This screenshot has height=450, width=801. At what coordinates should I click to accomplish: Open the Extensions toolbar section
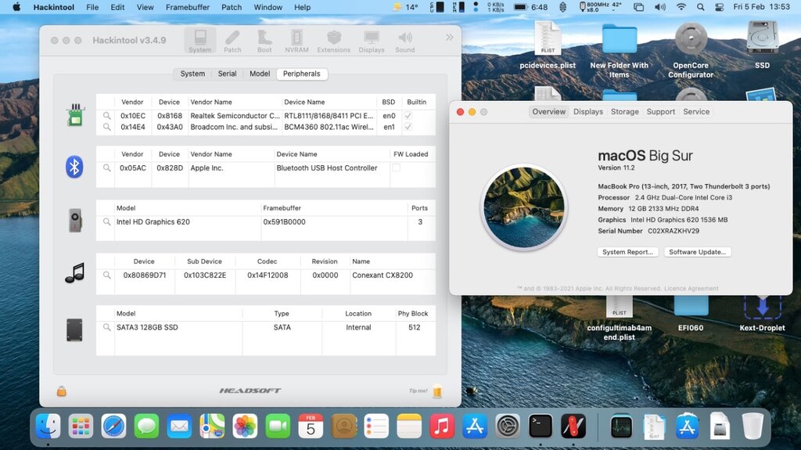pos(333,41)
